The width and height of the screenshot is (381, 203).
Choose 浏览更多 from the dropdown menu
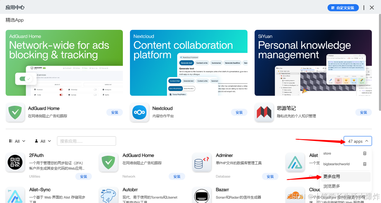coord(346,186)
